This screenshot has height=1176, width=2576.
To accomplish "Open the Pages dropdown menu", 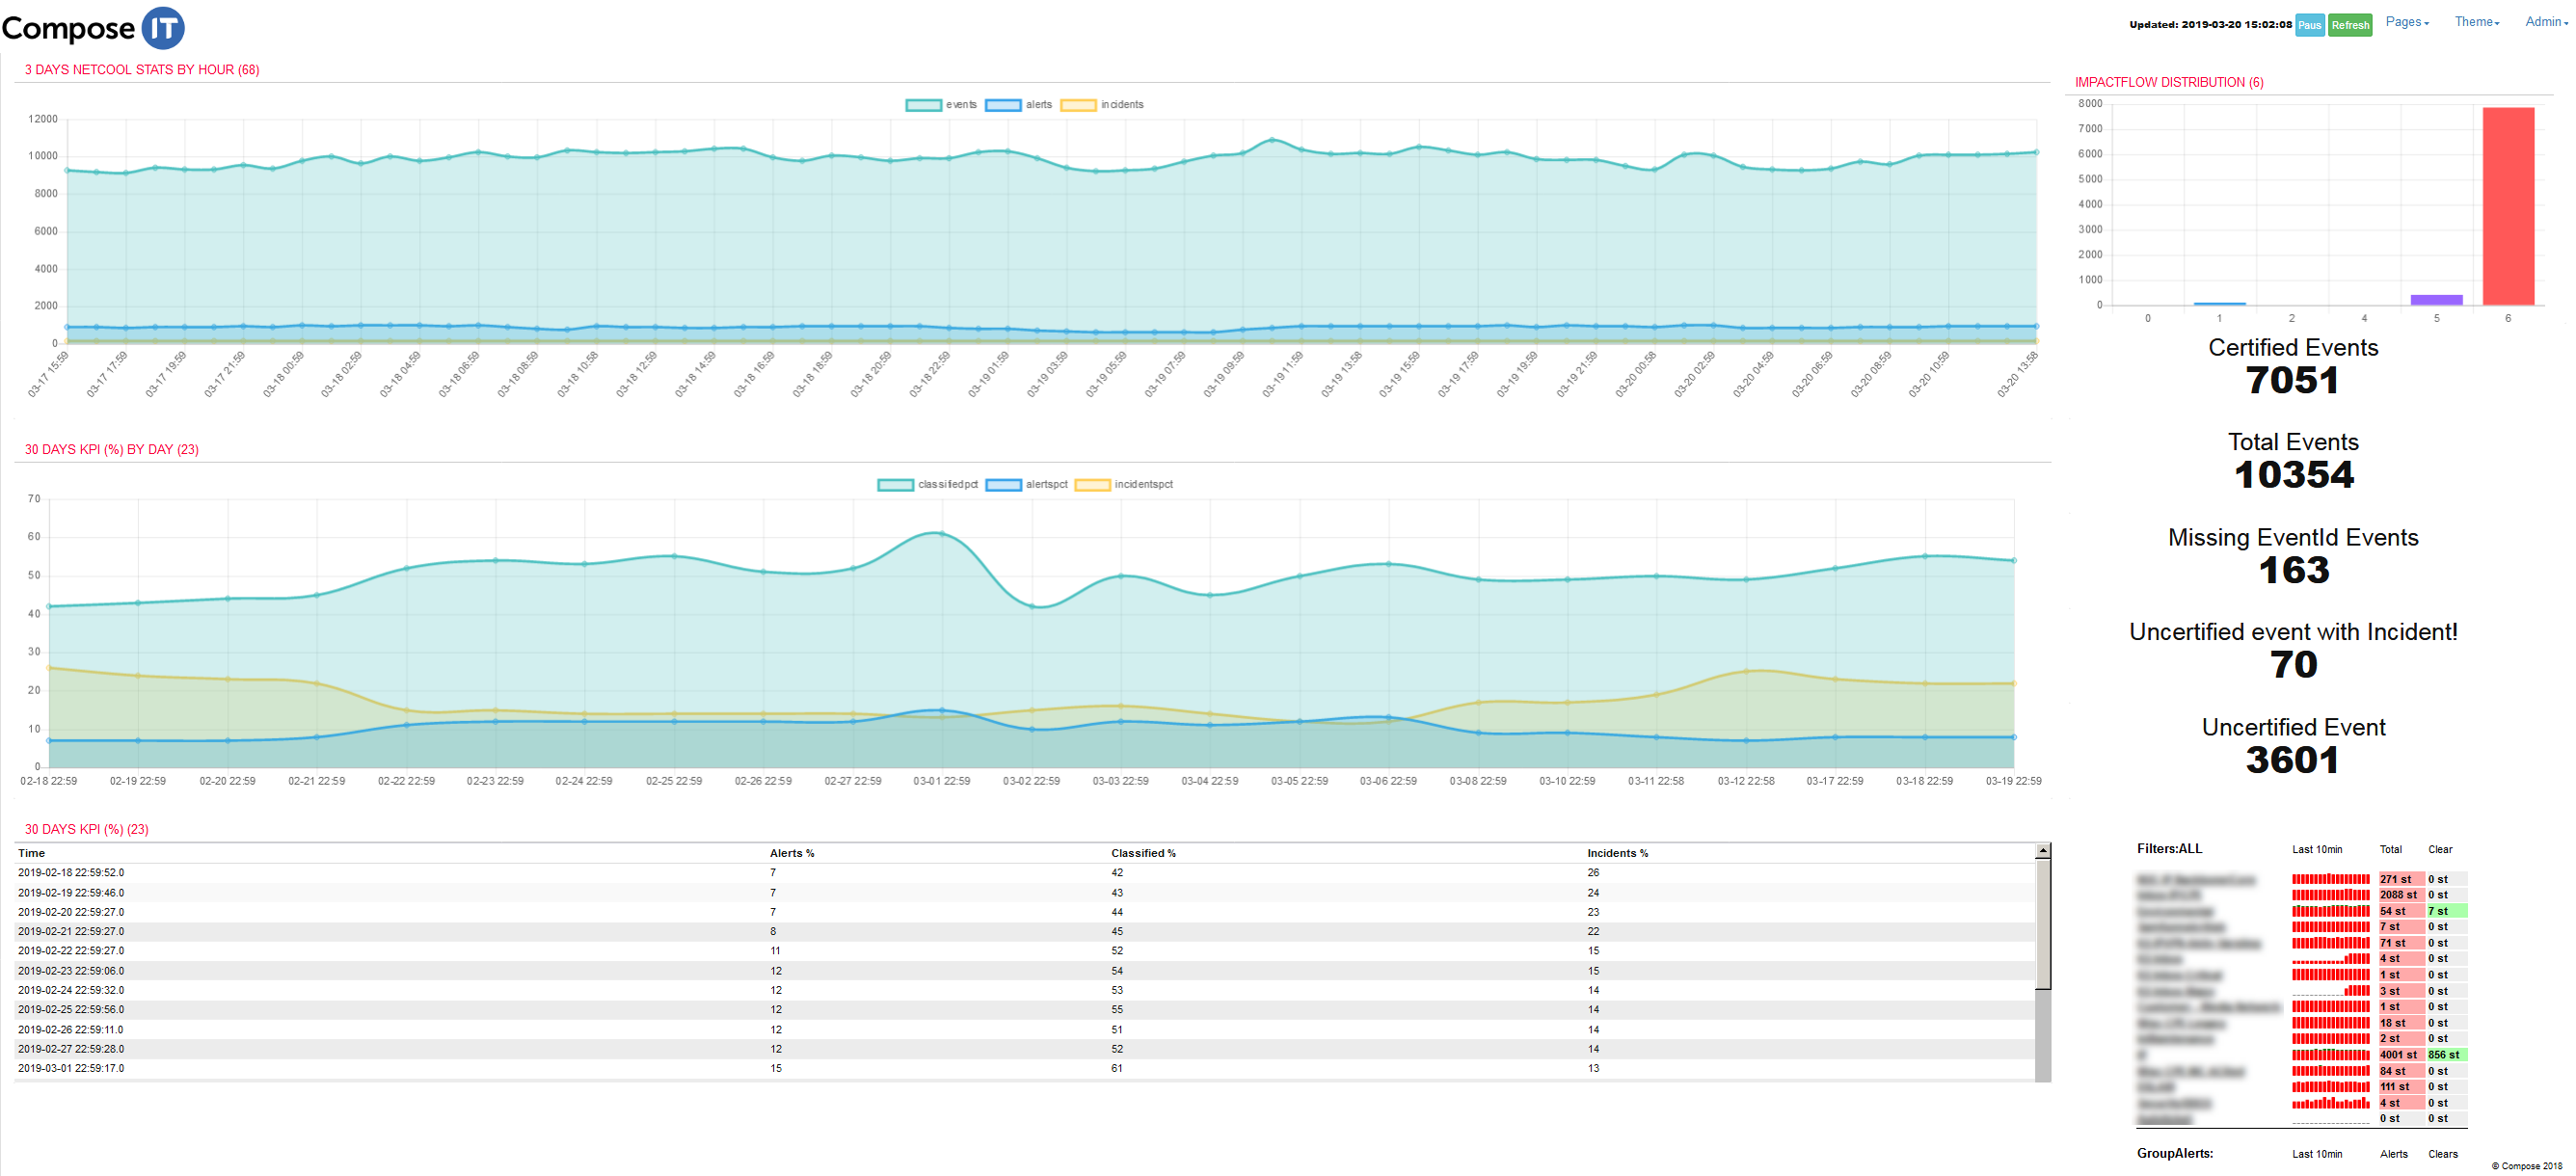I will 2406,22.
